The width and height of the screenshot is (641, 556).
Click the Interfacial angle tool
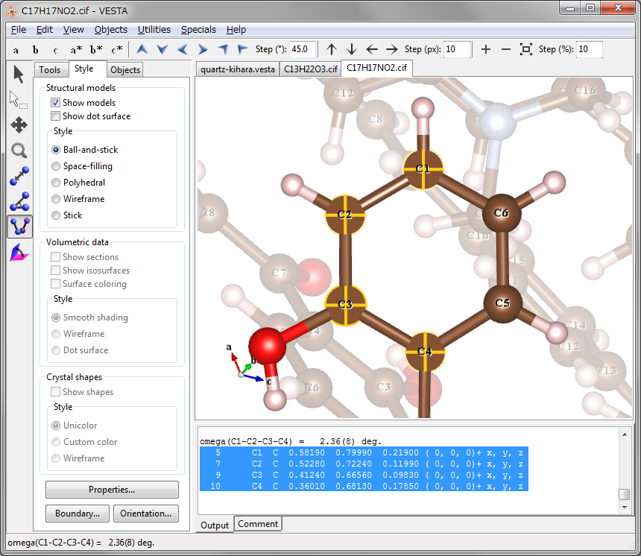click(x=19, y=253)
